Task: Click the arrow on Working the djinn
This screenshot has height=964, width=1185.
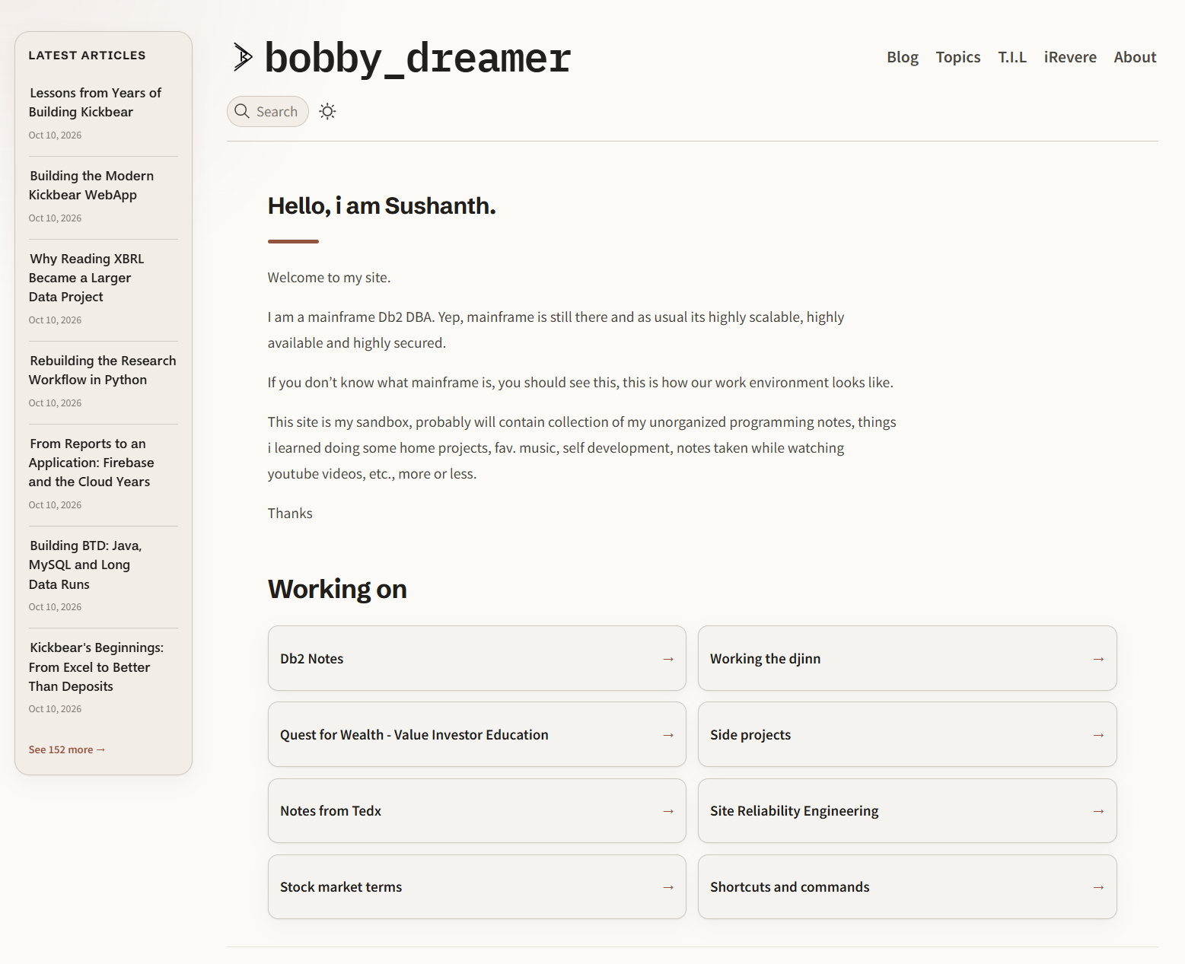Action: (x=1098, y=659)
